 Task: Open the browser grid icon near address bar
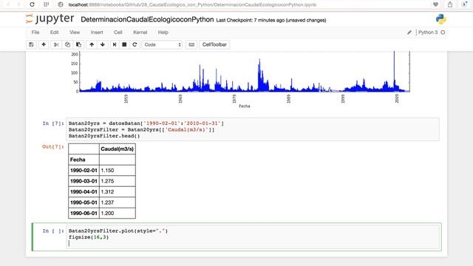[46, 4]
